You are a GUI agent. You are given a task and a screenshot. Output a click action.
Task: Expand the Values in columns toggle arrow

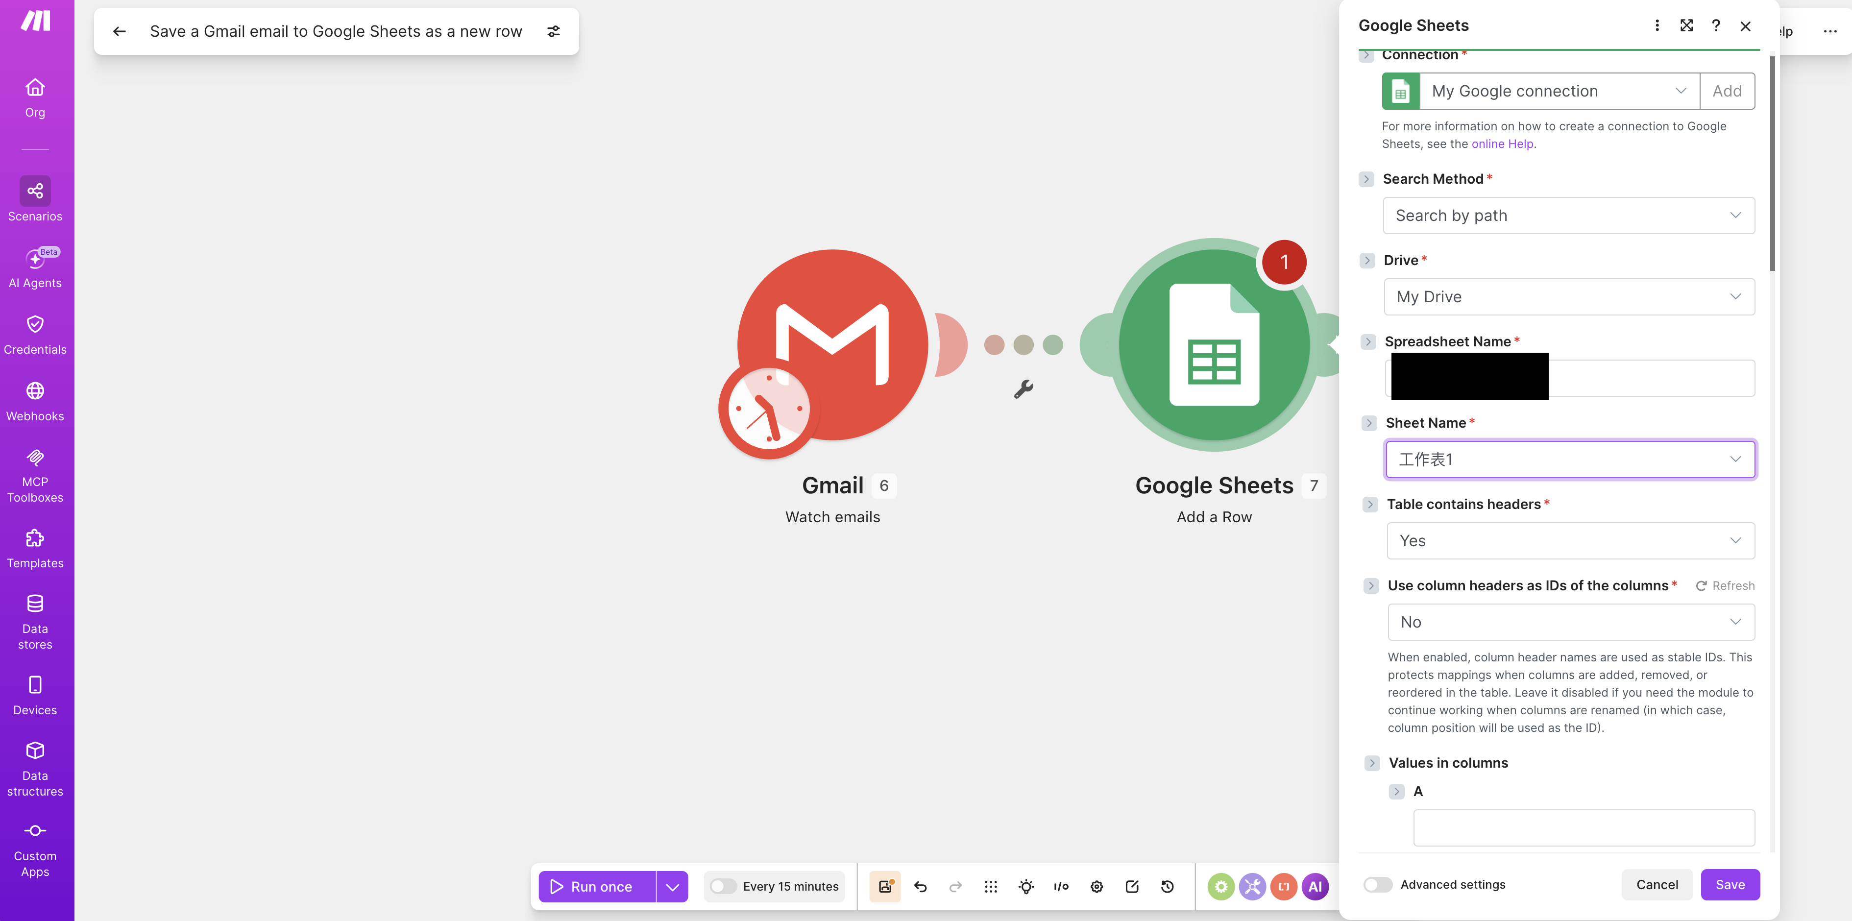click(x=1372, y=763)
